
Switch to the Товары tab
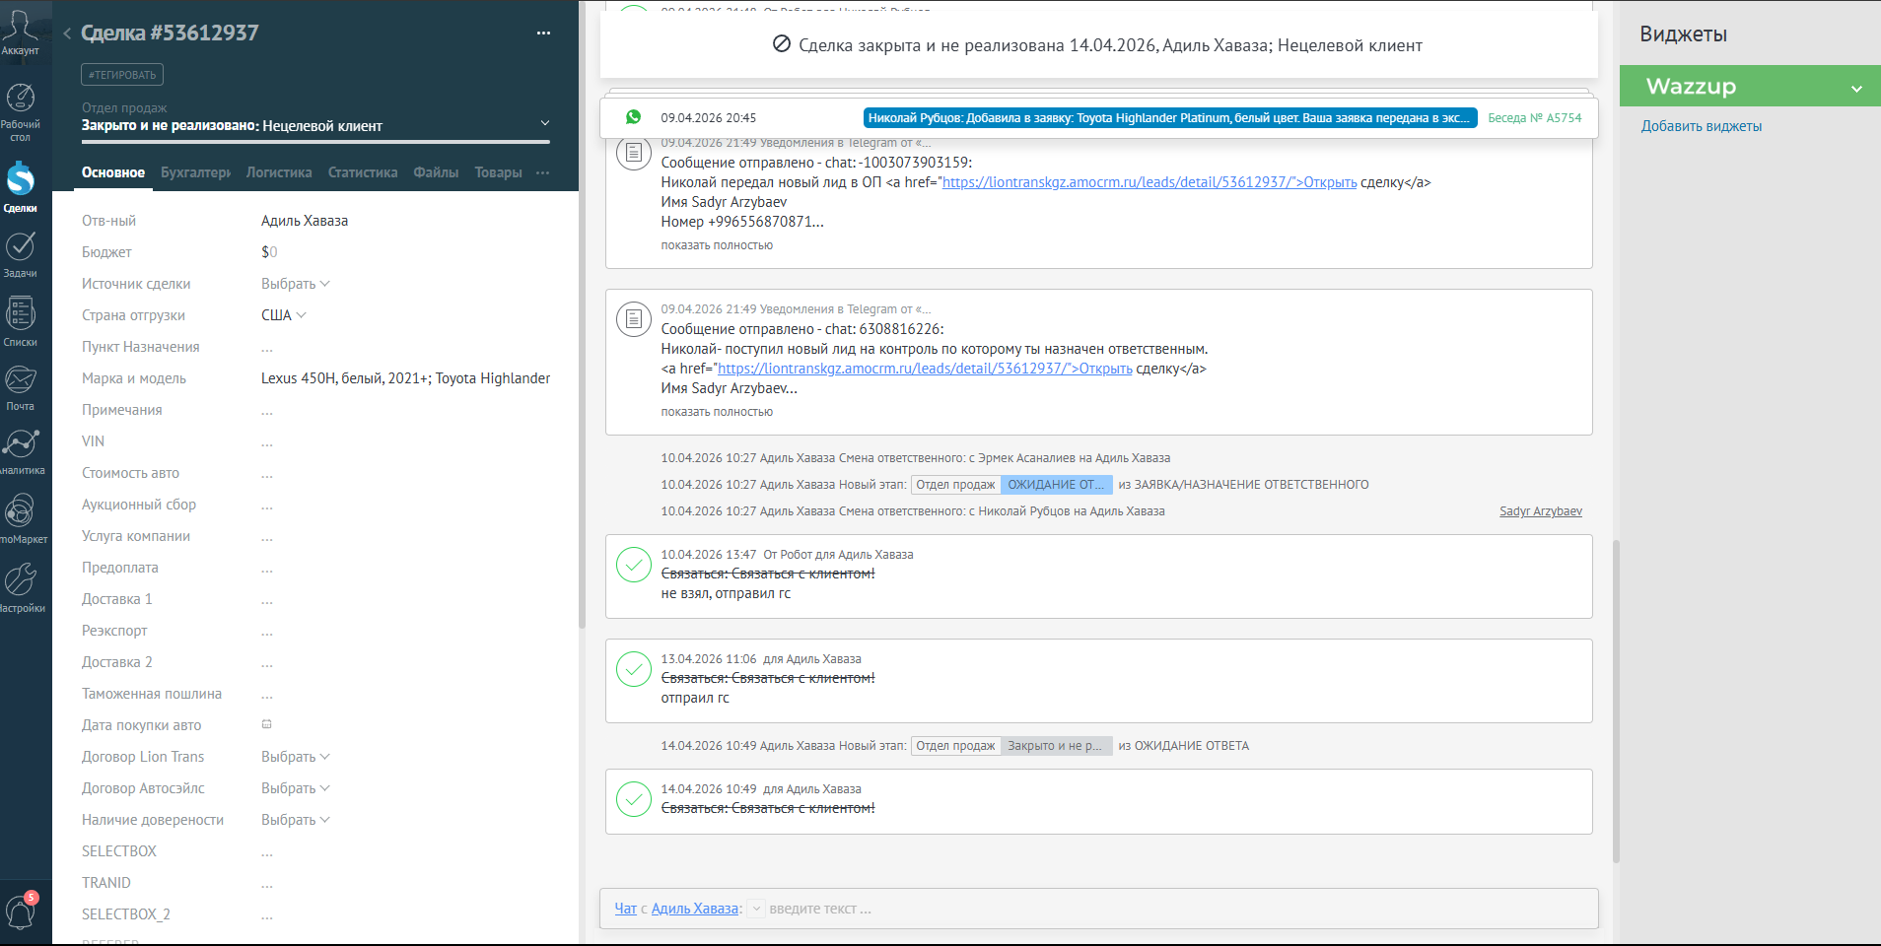click(x=499, y=172)
